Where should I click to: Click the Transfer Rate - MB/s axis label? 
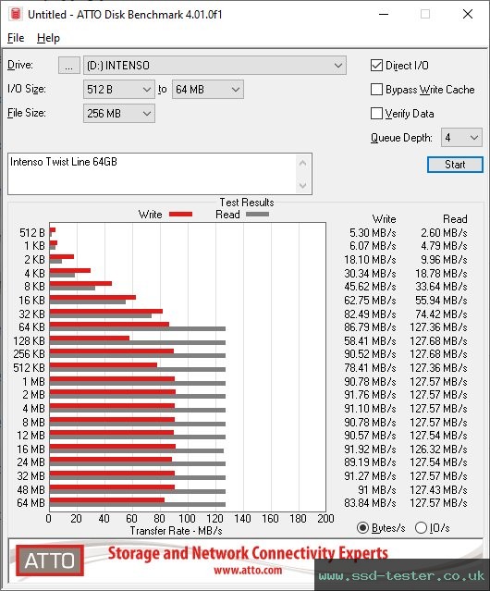point(176,531)
